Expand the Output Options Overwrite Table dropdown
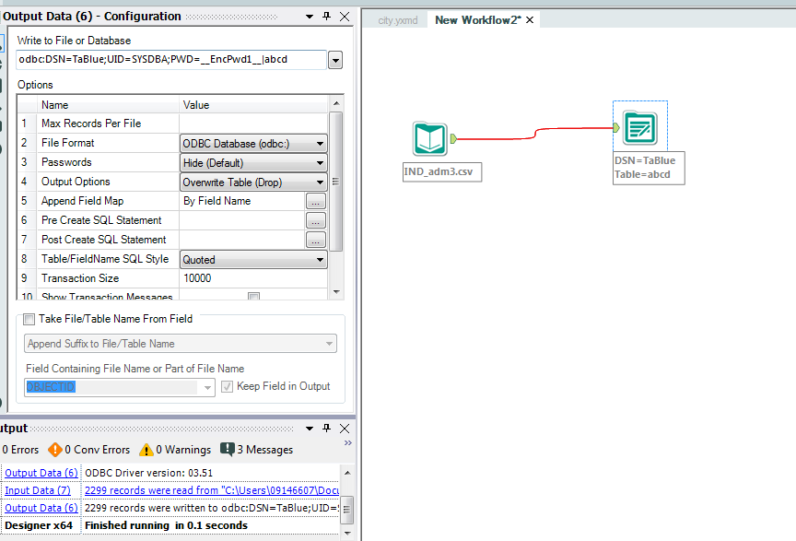This screenshot has height=541, width=796. 322,182
